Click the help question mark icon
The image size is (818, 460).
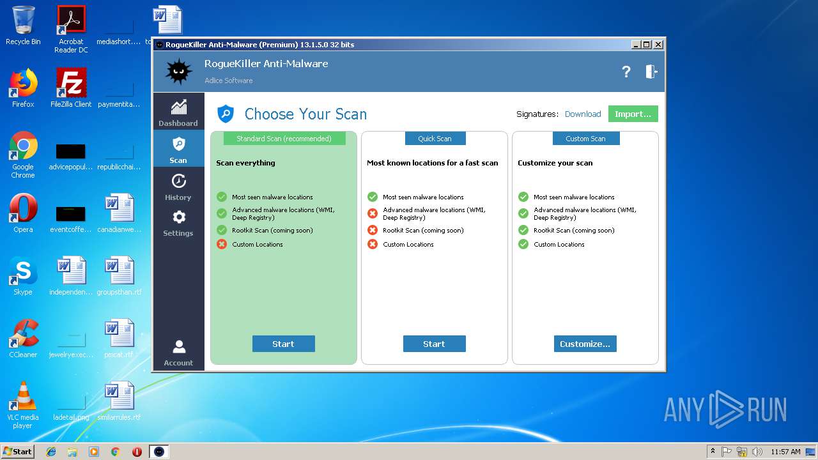[x=626, y=72]
